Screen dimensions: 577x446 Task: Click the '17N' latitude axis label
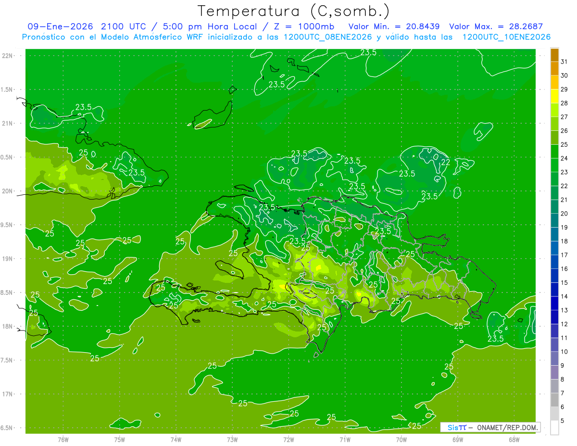(7, 394)
